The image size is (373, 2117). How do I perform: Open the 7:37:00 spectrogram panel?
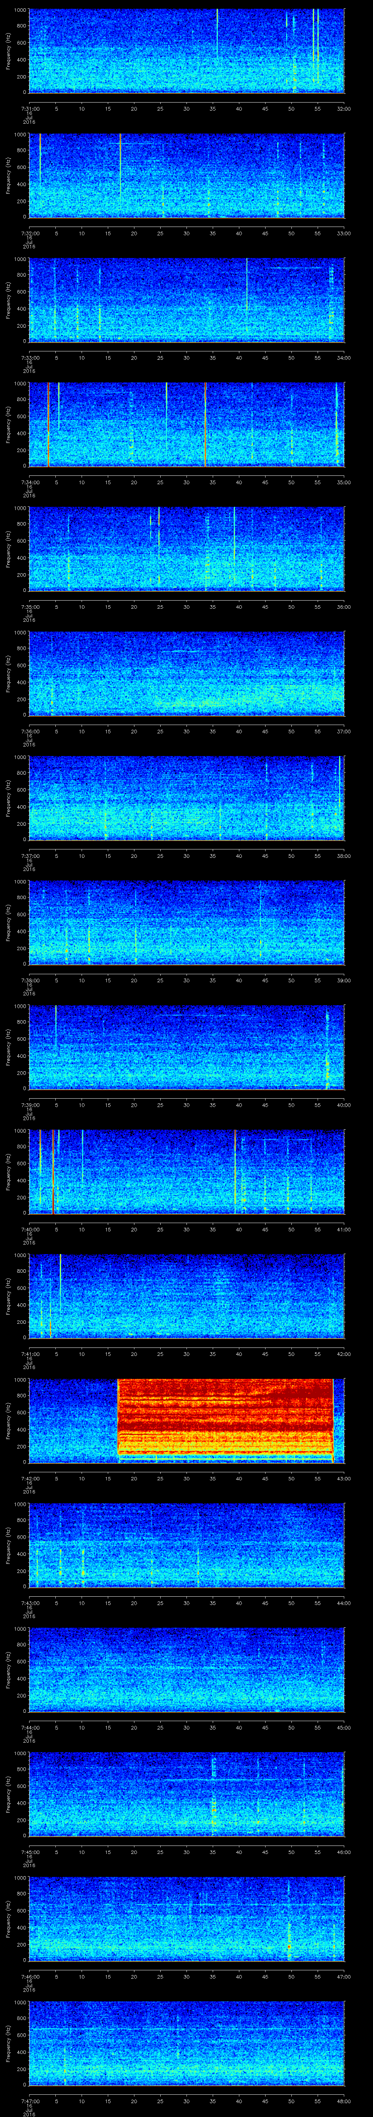tap(187, 798)
